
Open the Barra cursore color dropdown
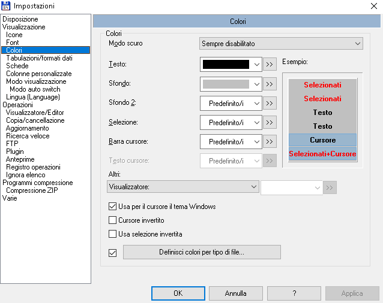231,142
